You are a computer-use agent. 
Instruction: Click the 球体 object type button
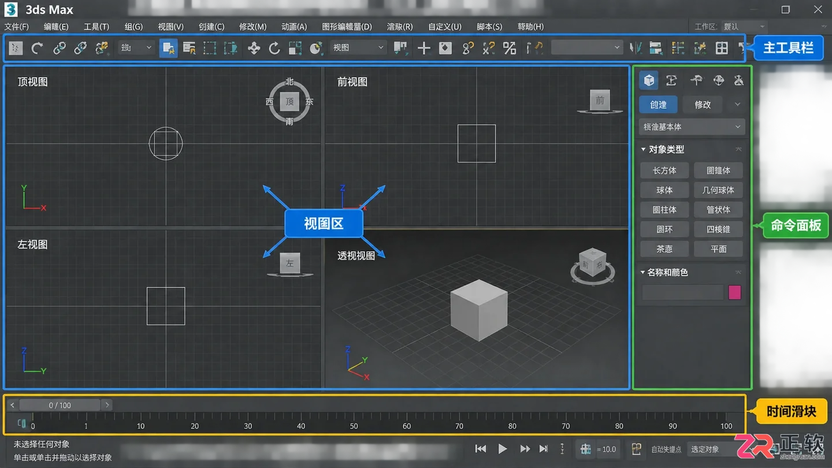tap(664, 190)
